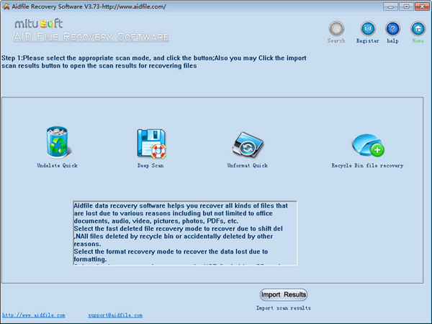Image resolution: width=432 pixels, height=324 pixels.
Task: Click the Import scan results caption
Action: pyautogui.click(x=284, y=308)
